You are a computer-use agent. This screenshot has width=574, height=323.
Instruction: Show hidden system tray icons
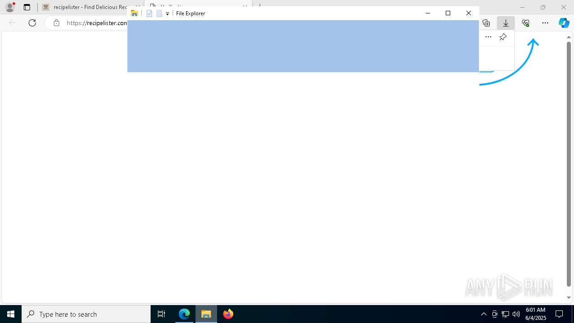point(484,314)
